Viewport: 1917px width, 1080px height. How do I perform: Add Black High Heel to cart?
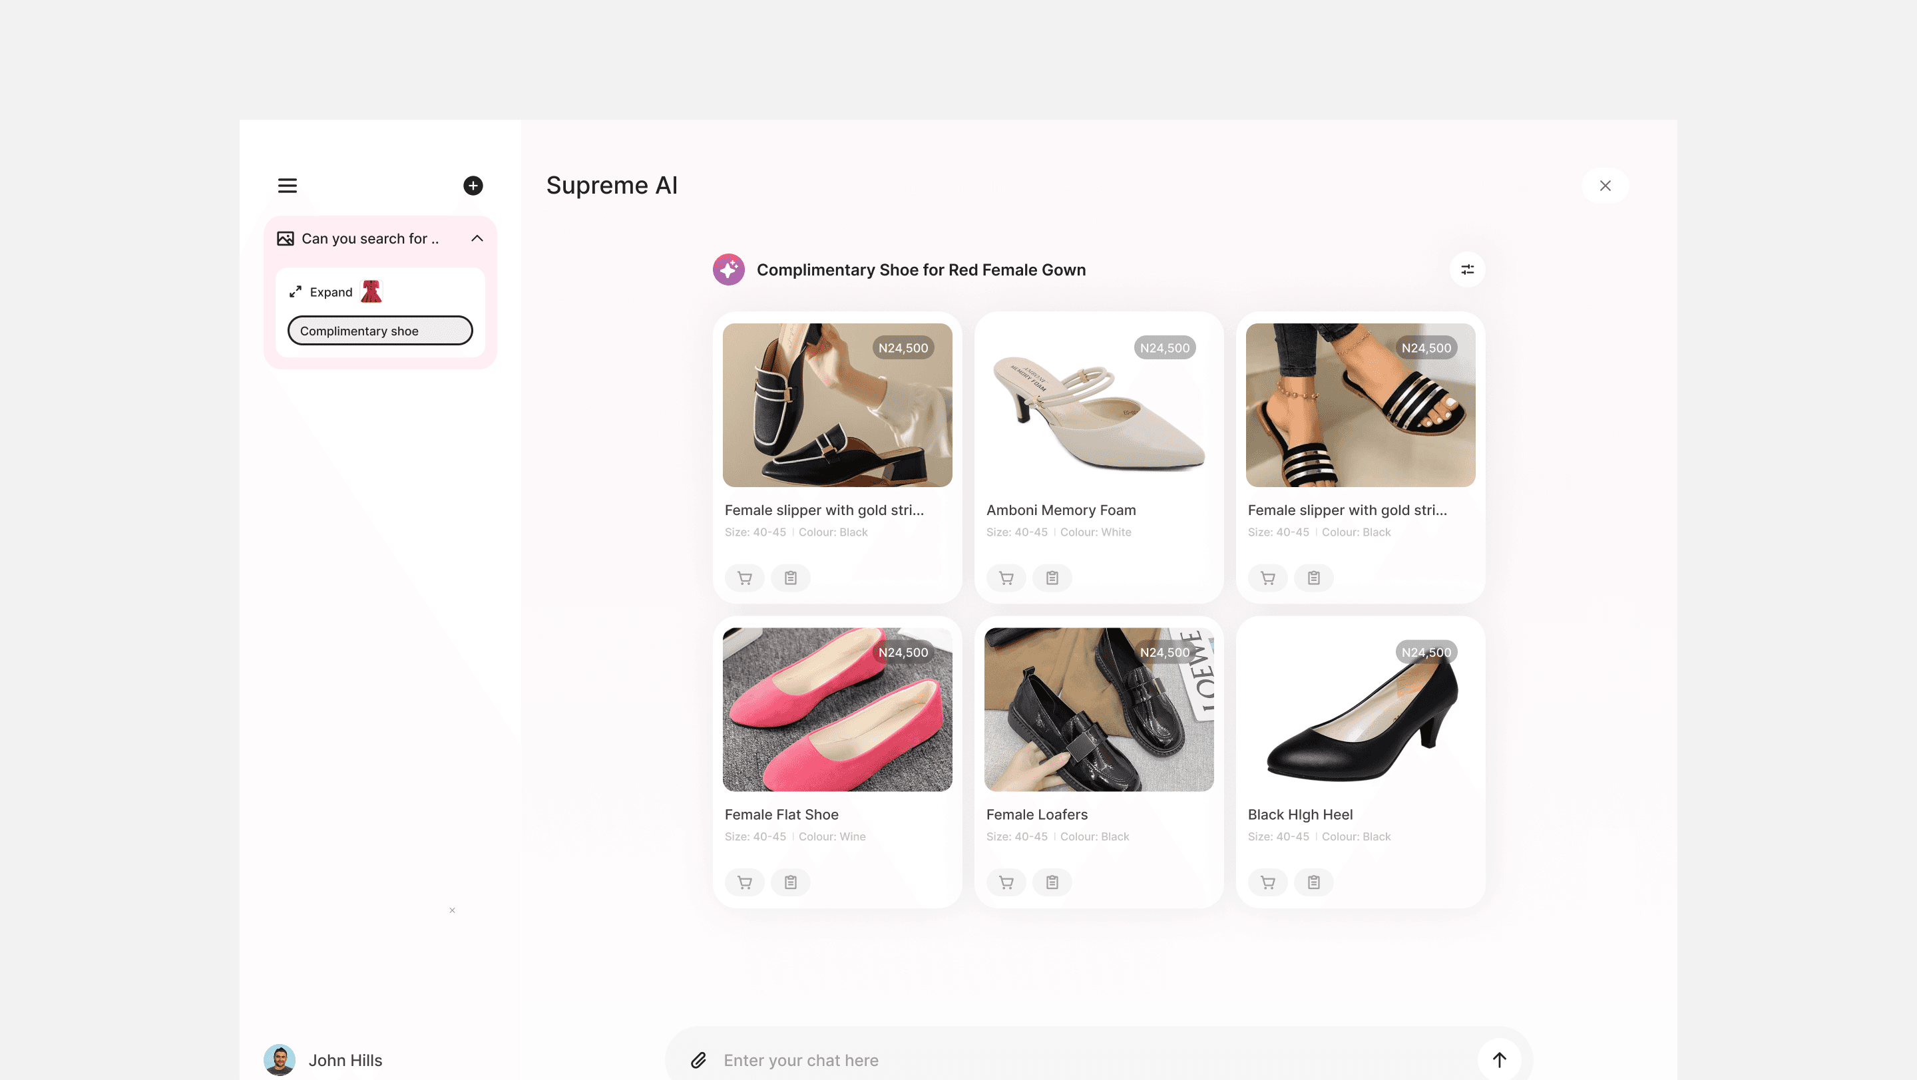pos(1267,882)
